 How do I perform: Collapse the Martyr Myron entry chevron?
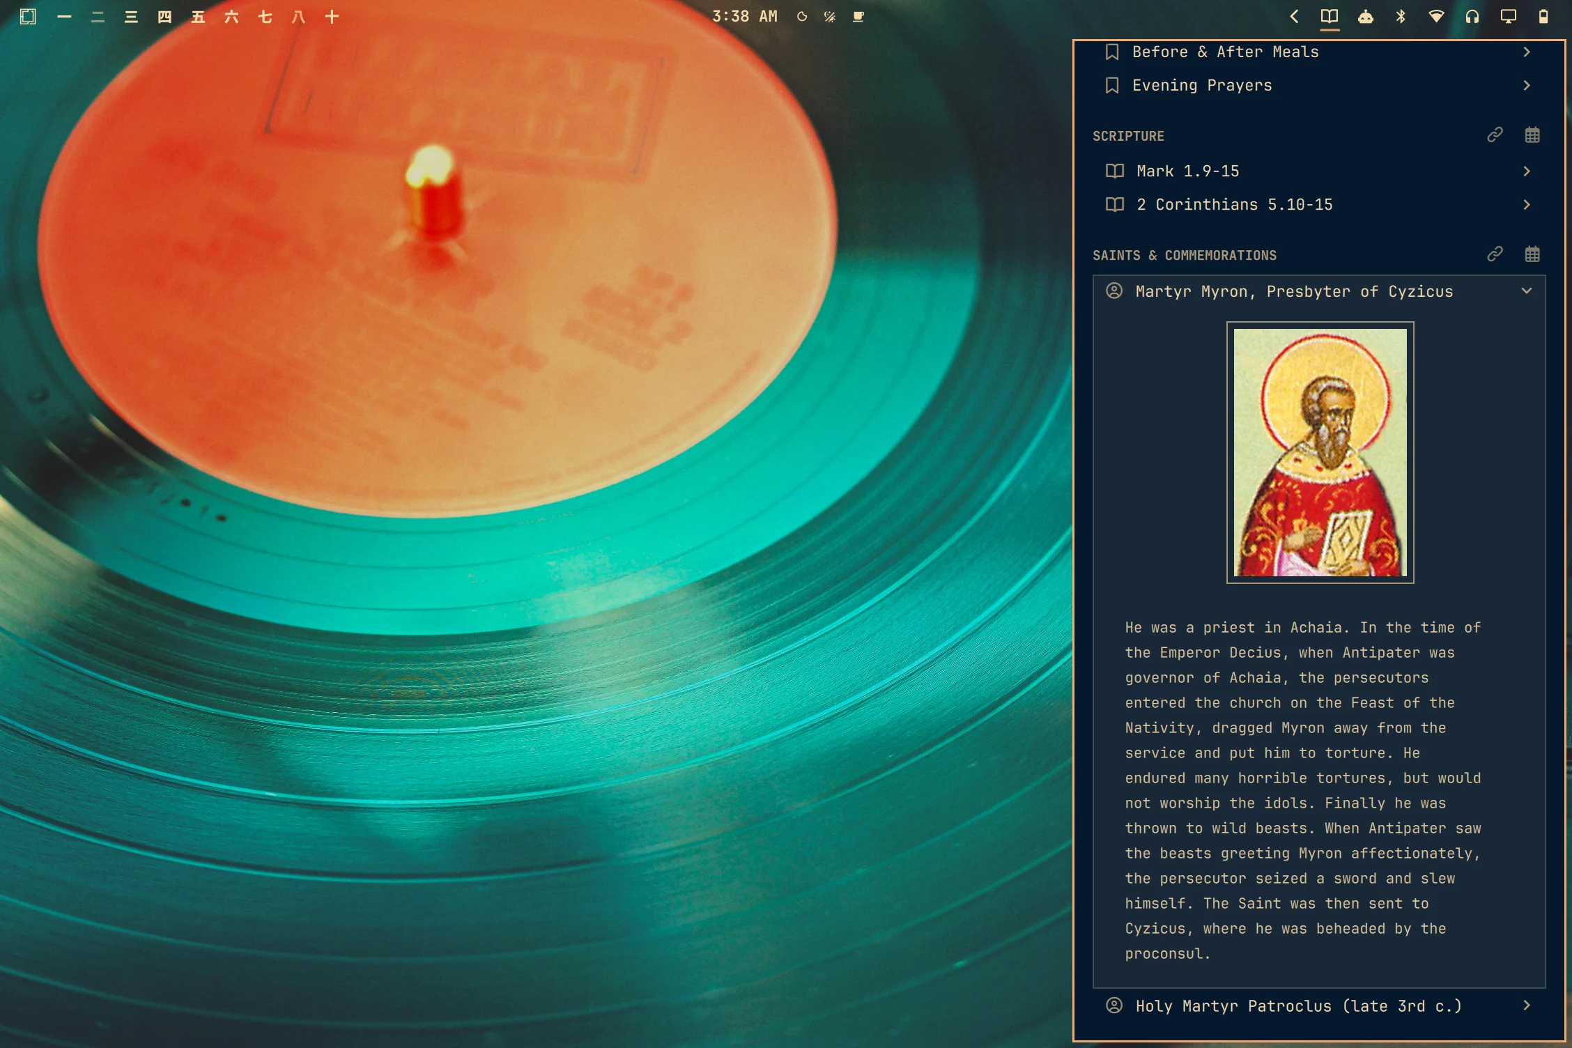(x=1527, y=291)
